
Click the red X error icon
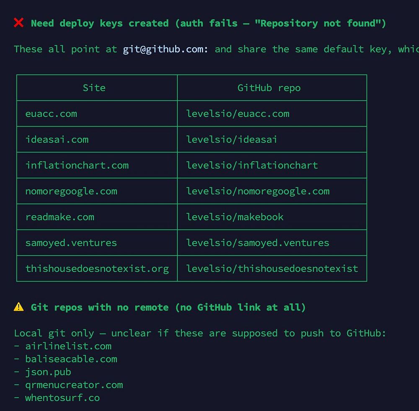pyautogui.click(x=19, y=23)
